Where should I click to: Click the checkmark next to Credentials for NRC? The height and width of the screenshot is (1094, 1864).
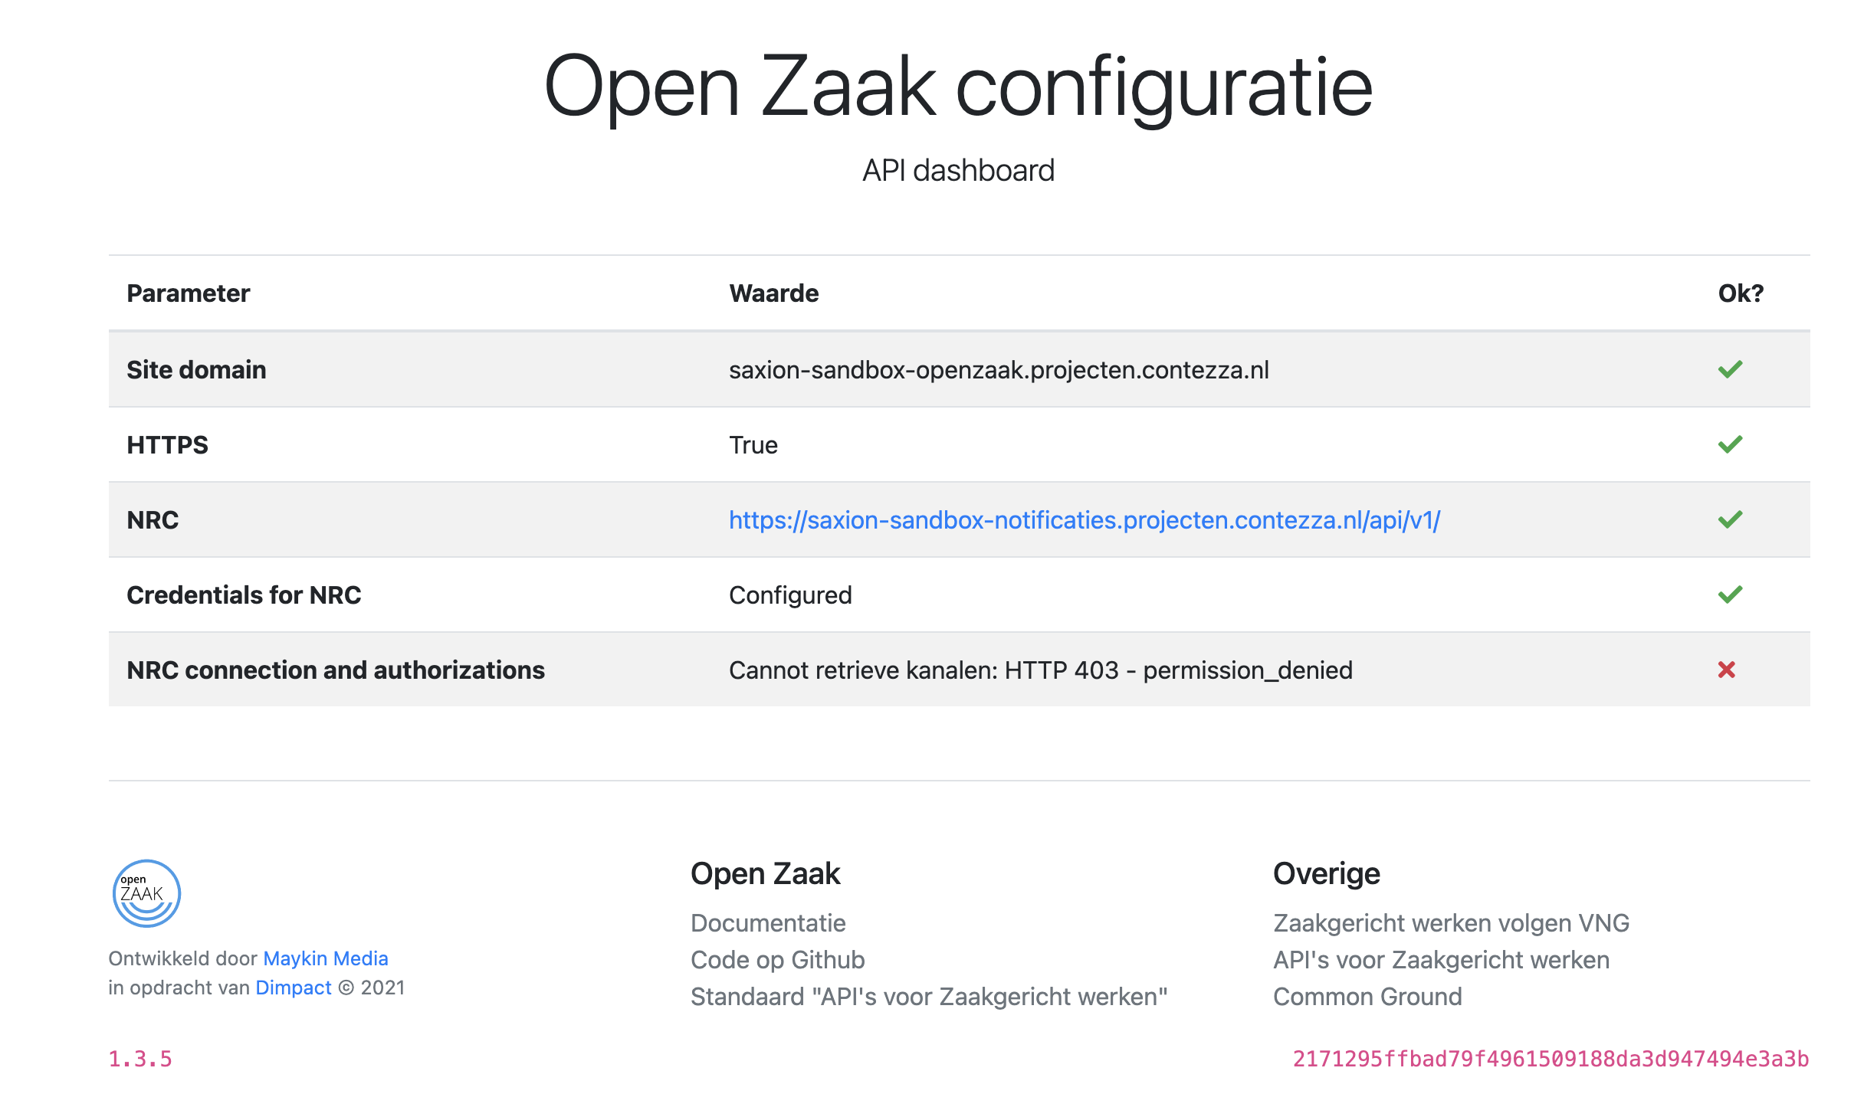1731,594
